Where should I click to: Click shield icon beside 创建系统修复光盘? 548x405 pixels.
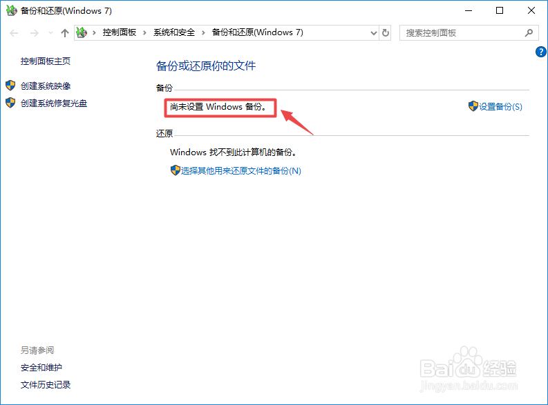pyautogui.click(x=10, y=103)
